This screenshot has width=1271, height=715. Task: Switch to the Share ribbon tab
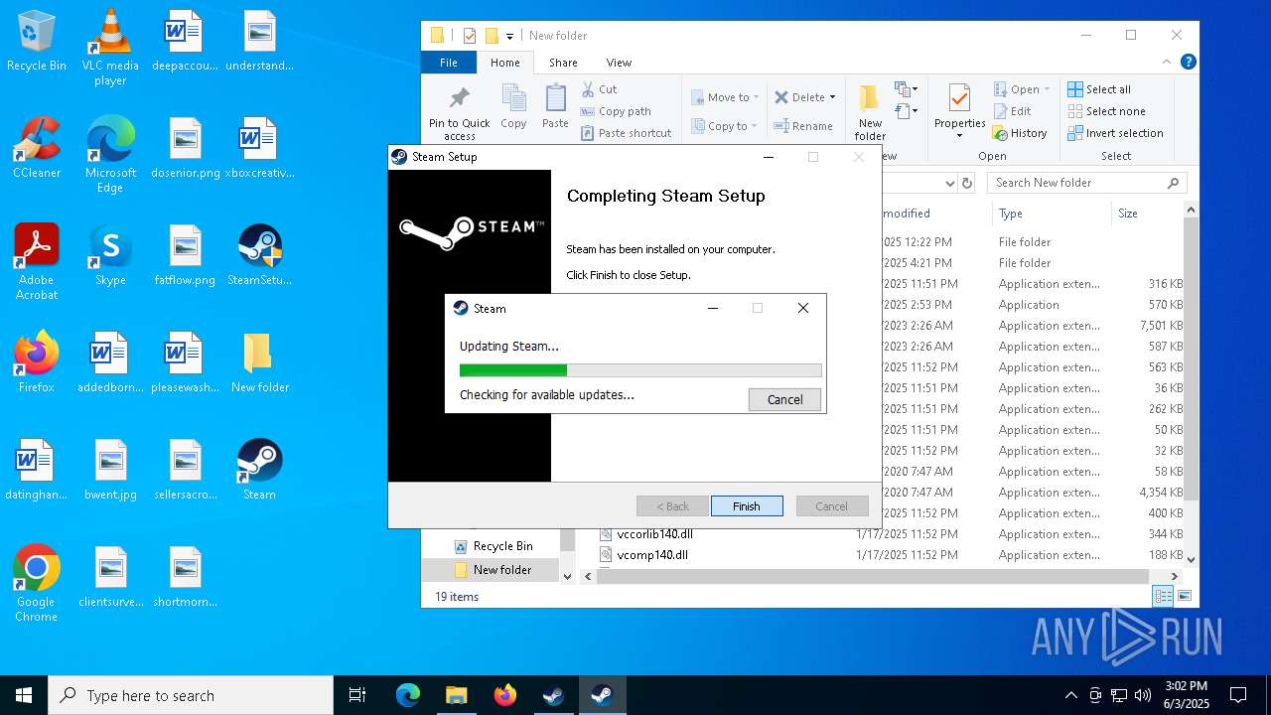pyautogui.click(x=563, y=63)
